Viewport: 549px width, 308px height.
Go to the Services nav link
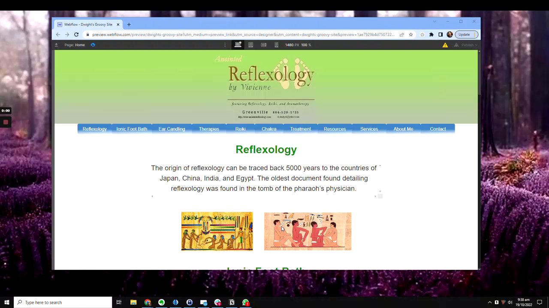[x=369, y=129]
